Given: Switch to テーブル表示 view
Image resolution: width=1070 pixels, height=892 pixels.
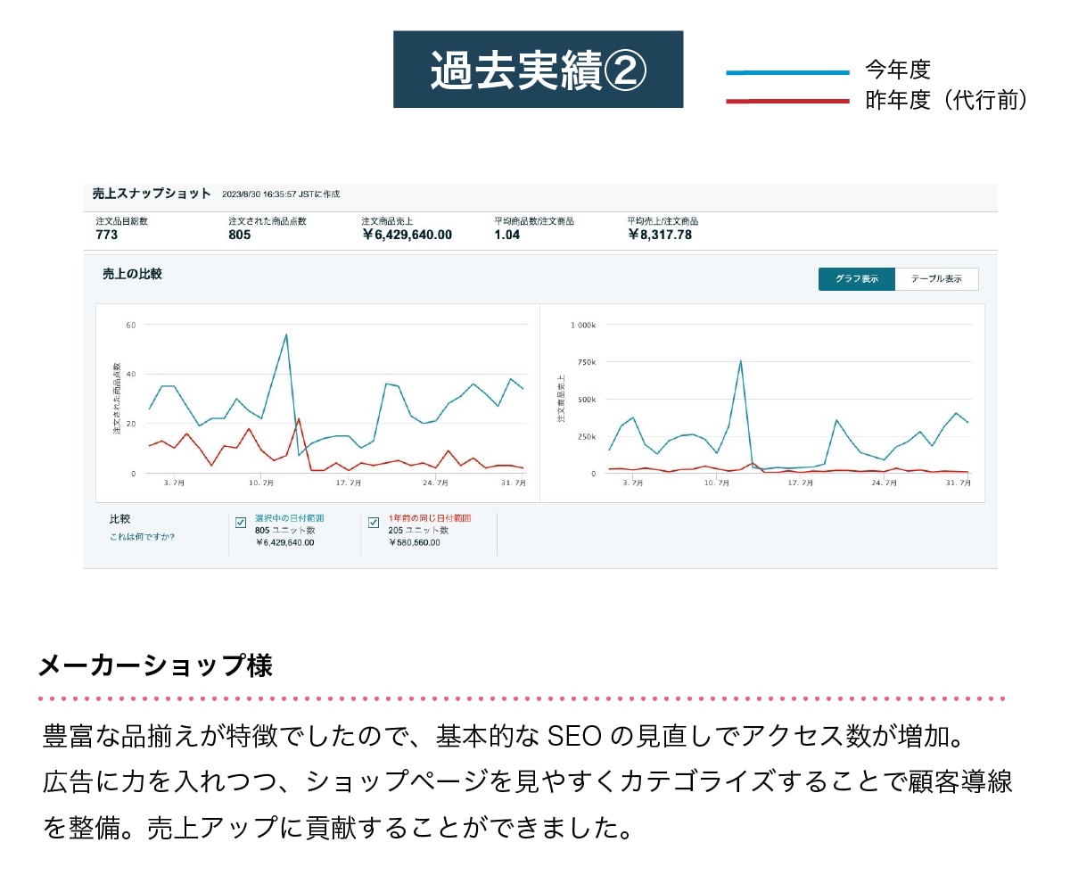Looking at the screenshot, I should [936, 279].
